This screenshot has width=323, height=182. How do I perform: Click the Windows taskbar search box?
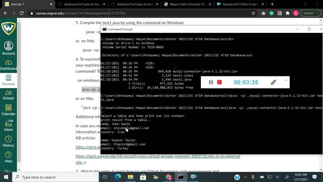click(56, 177)
